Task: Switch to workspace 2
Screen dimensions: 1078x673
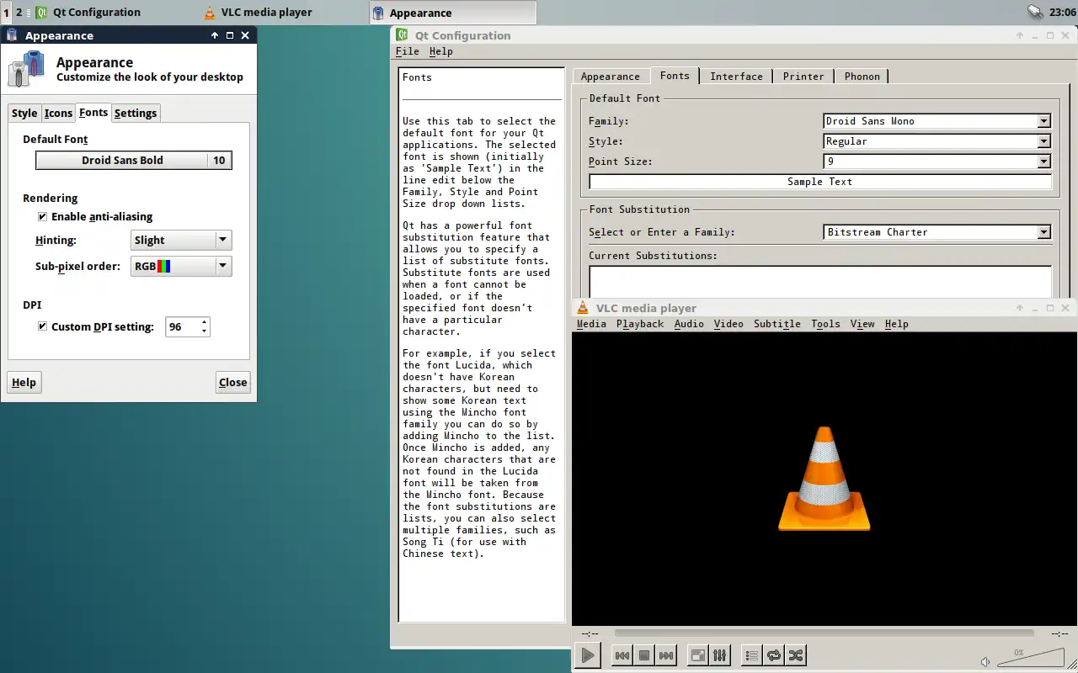Action: (x=19, y=13)
